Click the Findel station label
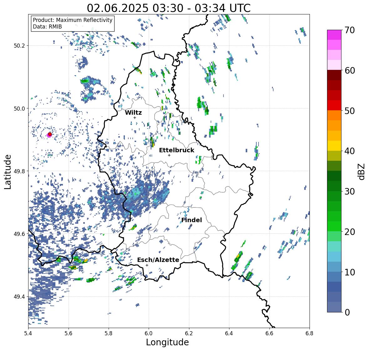 coord(192,220)
